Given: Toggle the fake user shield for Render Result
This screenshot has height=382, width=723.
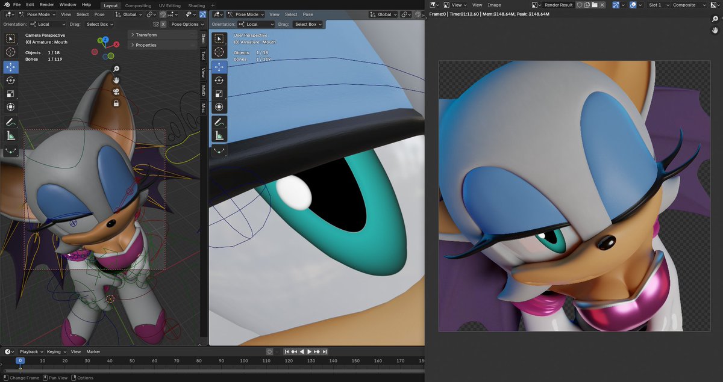Looking at the screenshot, I should click(580, 5).
